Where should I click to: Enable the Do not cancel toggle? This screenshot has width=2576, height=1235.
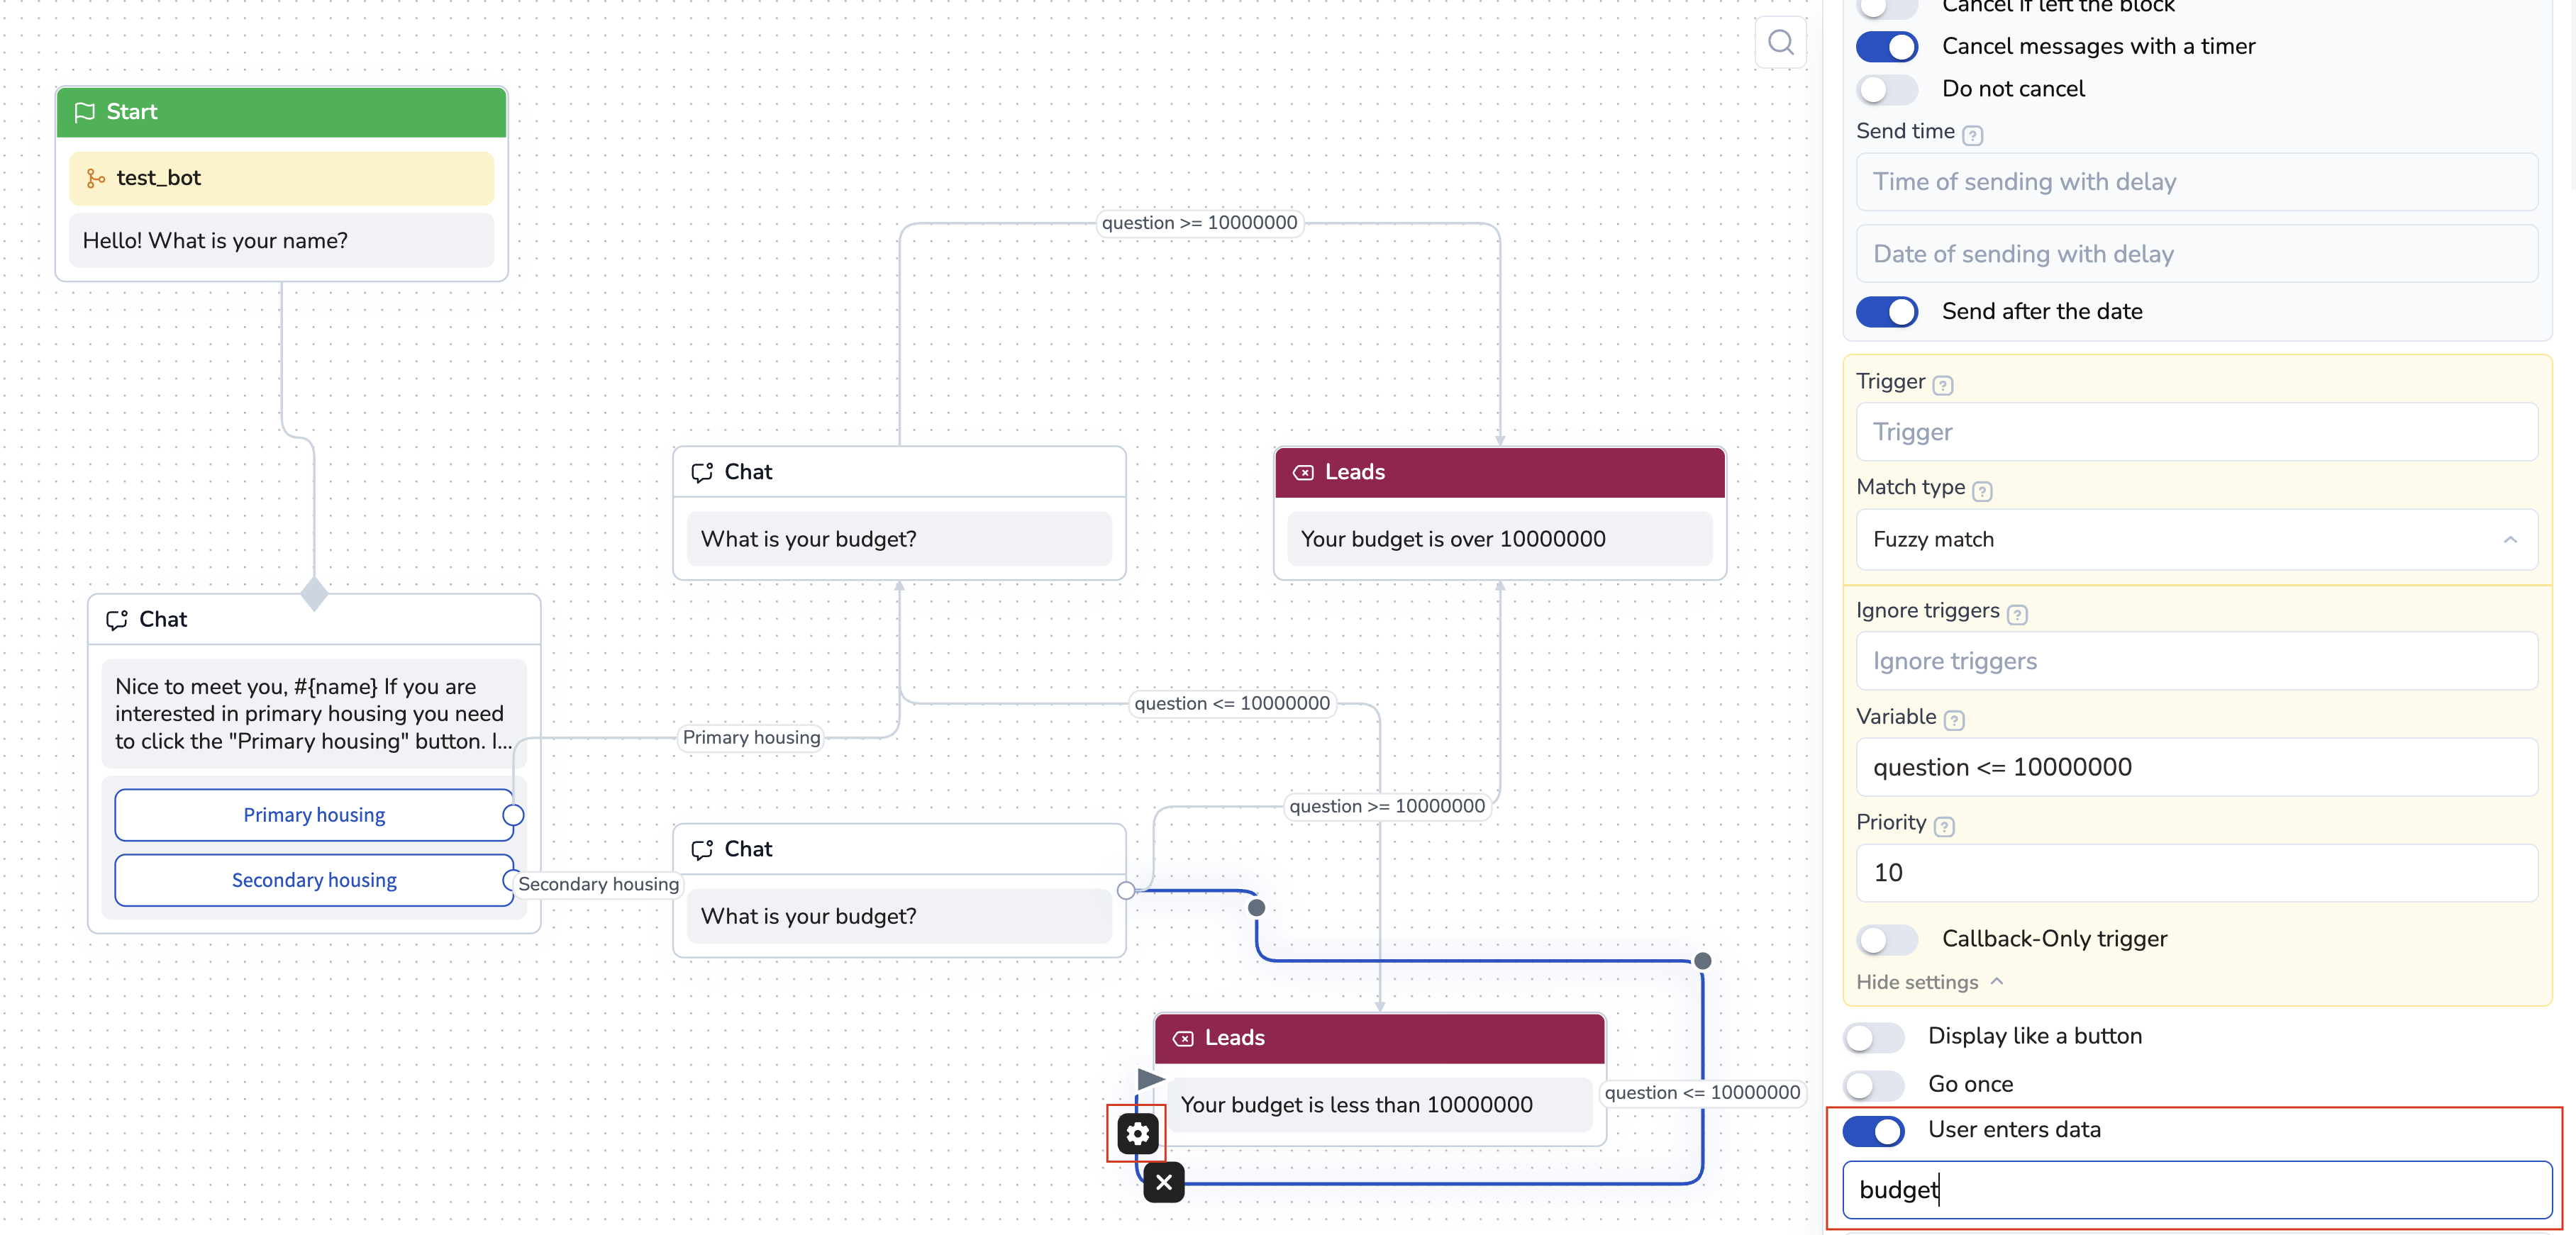[x=1887, y=89]
